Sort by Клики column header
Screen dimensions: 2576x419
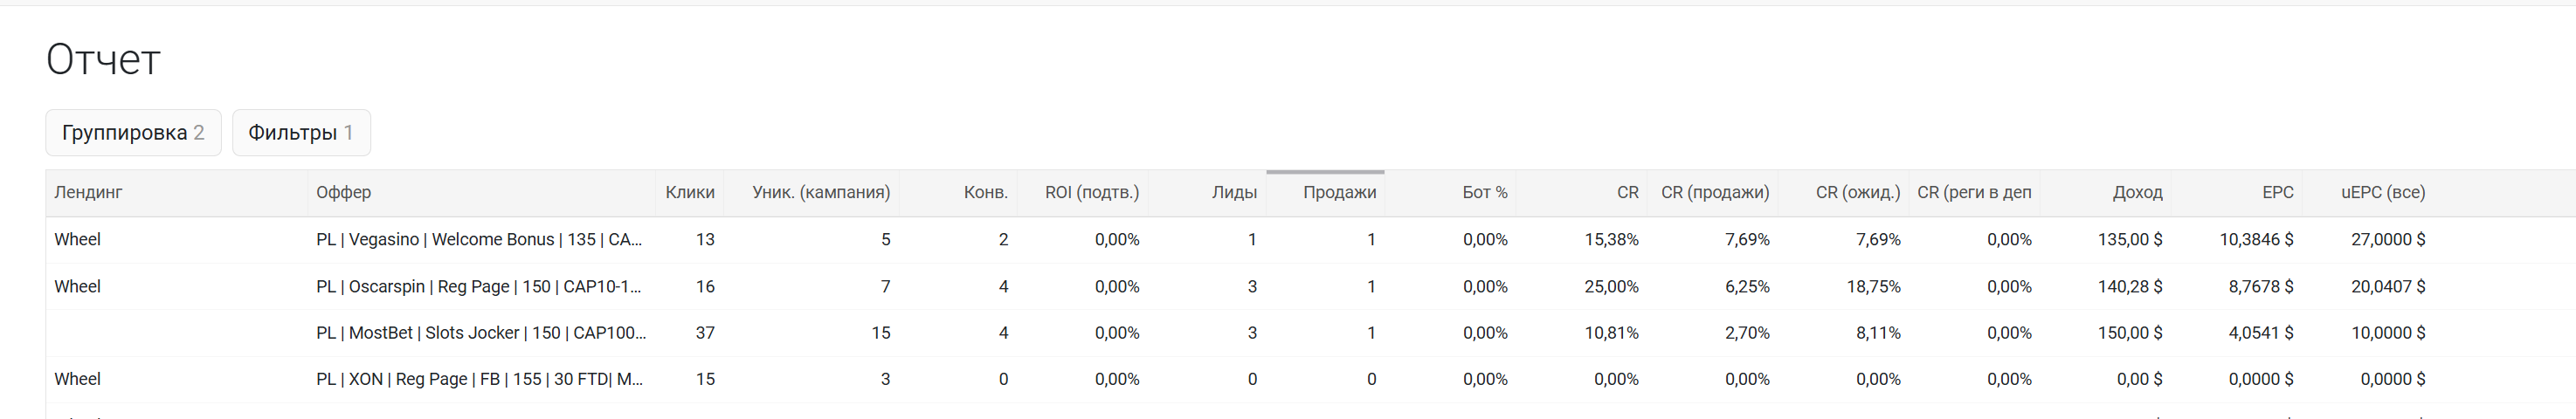point(690,192)
